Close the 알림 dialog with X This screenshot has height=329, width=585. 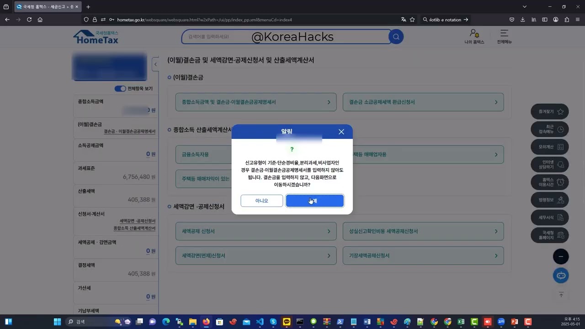(x=341, y=132)
